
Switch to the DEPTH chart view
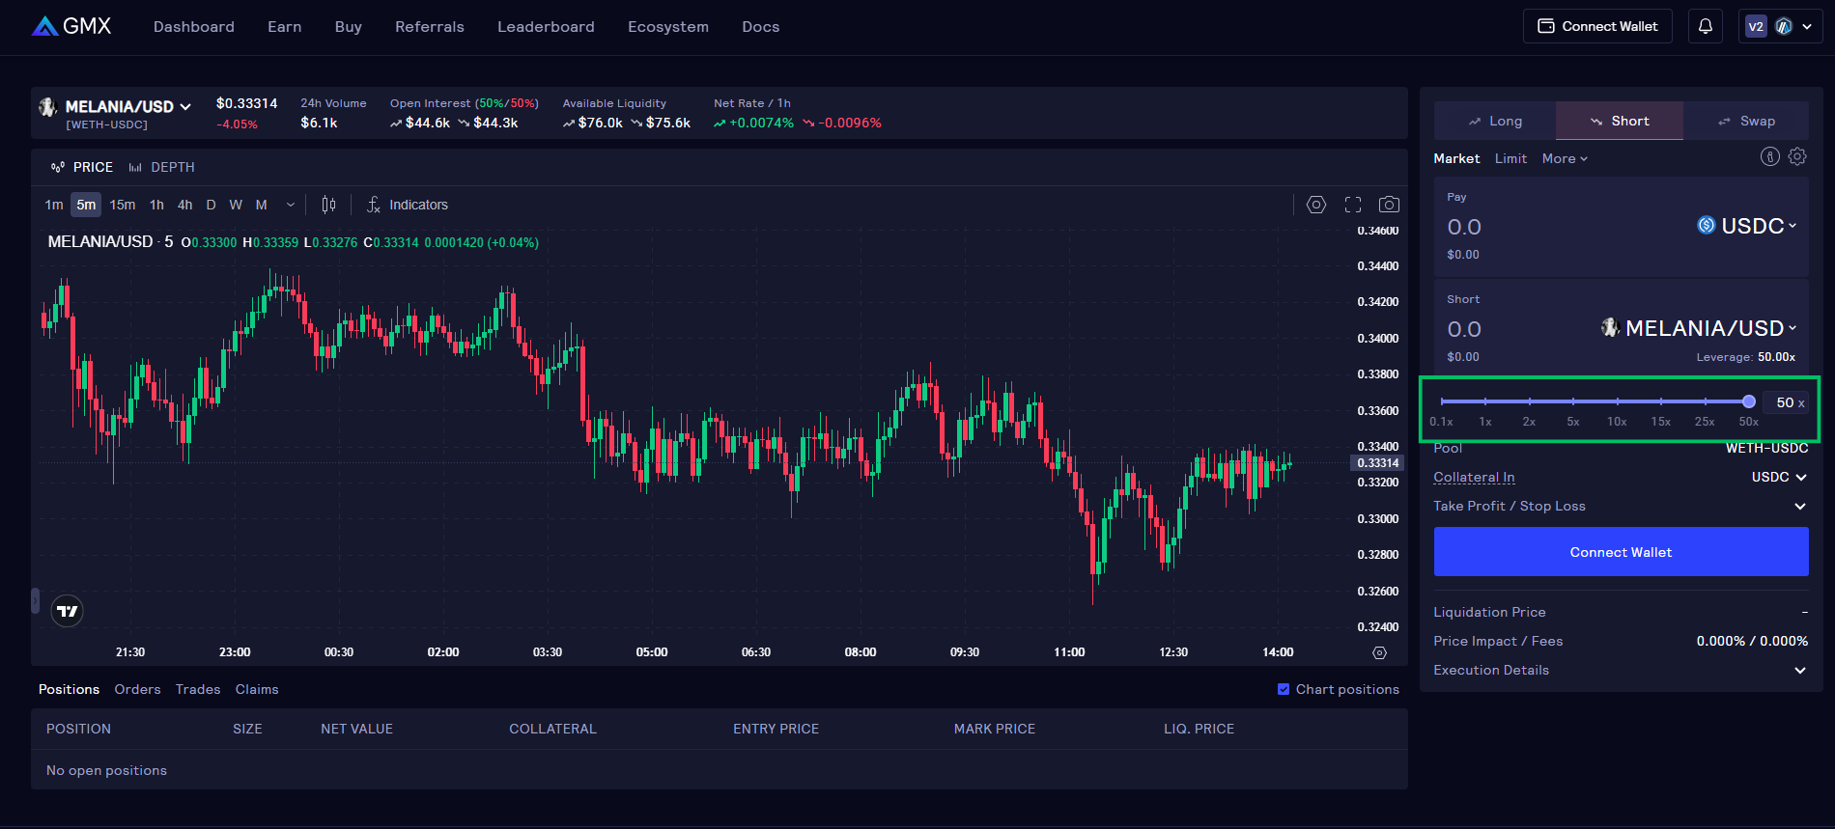pyautogui.click(x=162, y=167)
